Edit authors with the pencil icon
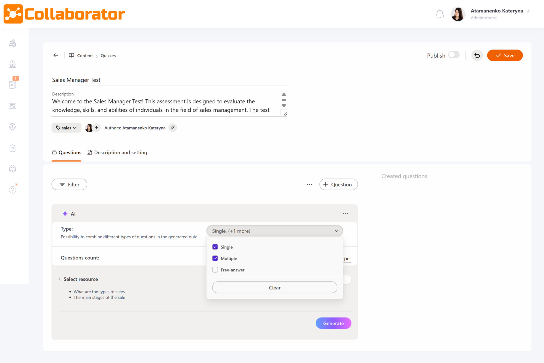 [173, 128]
